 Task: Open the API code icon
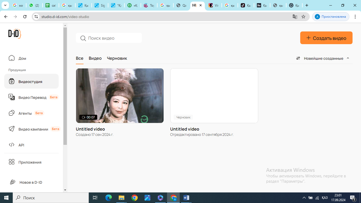pos(11,145)
